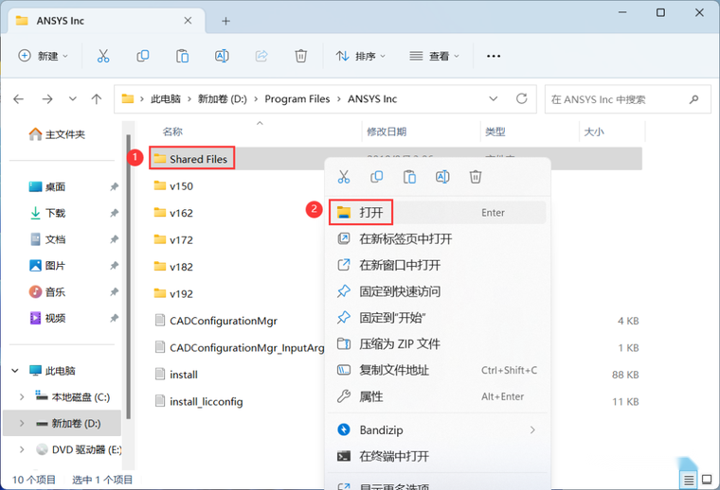This screenshot has width=720, height=490.
Task: Select the v150 folder
Action: (x=173, y=186)
